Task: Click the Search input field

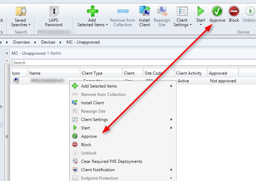Action: pos(133,63)
